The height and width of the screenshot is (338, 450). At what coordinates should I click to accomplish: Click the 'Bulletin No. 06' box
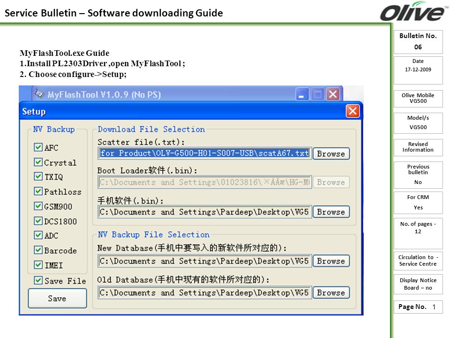(418, 42)
